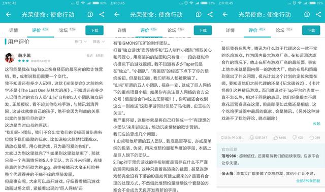The width and height of the screenshot is (325, 192).
Task: Tap the share icon in the leftmost screen
Action: point(102,14)
